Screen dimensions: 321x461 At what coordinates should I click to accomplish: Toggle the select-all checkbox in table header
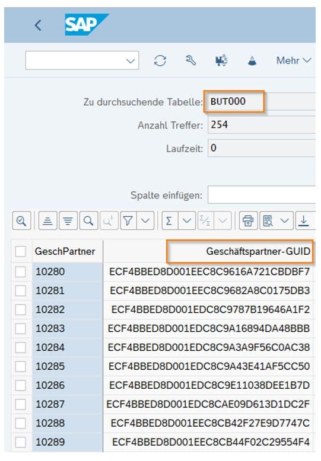(x=20, y=252)
